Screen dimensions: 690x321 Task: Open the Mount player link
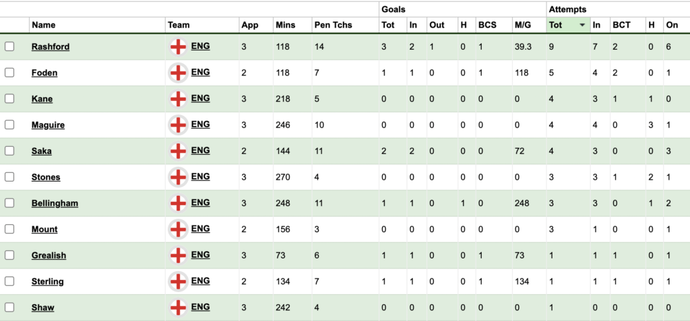pyautogui.click(x=44, y=229)
